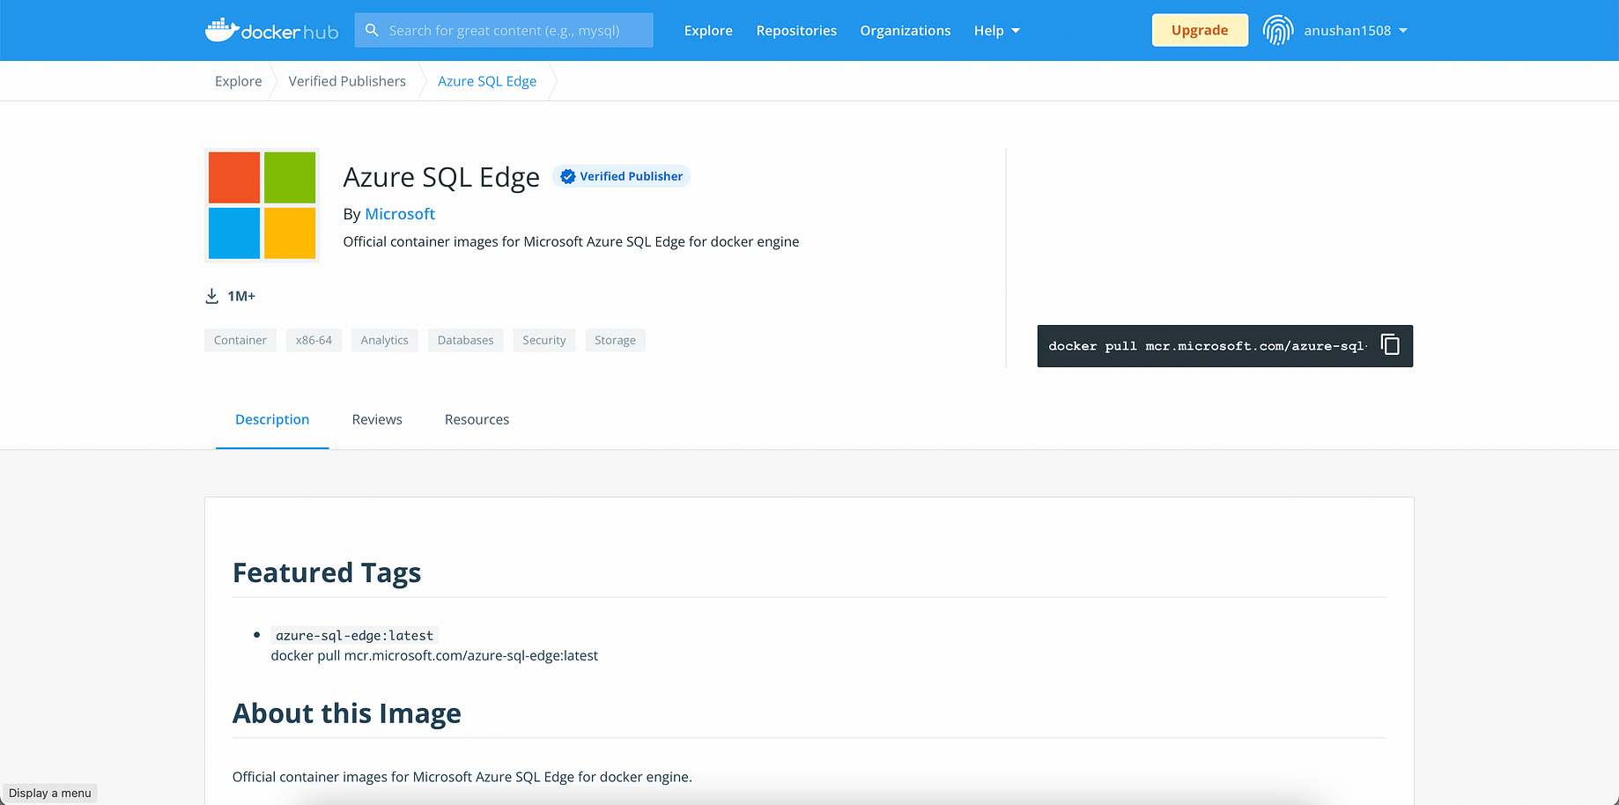Viewport: 1619px width, 805px height.
Task: Open the Resources tab
Action: pos(477,419)
